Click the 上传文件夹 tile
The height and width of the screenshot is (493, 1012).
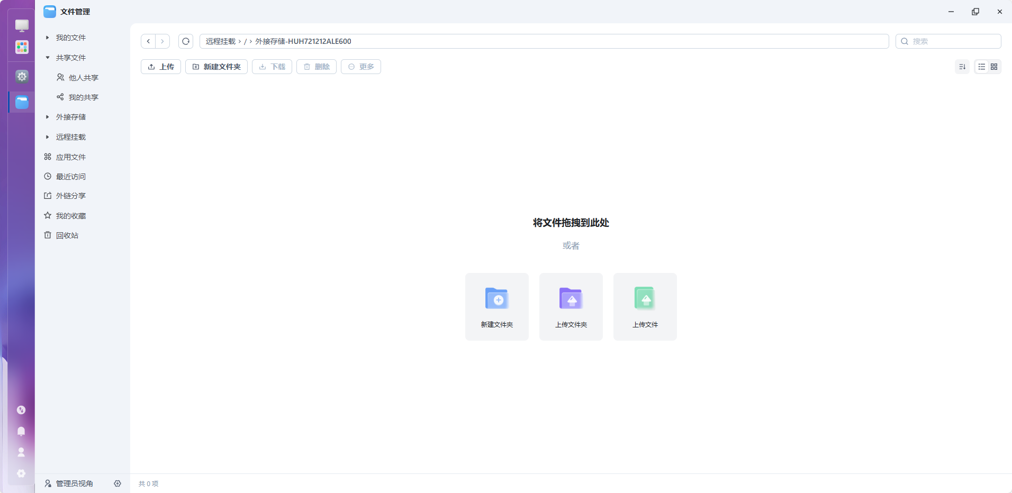571,307
